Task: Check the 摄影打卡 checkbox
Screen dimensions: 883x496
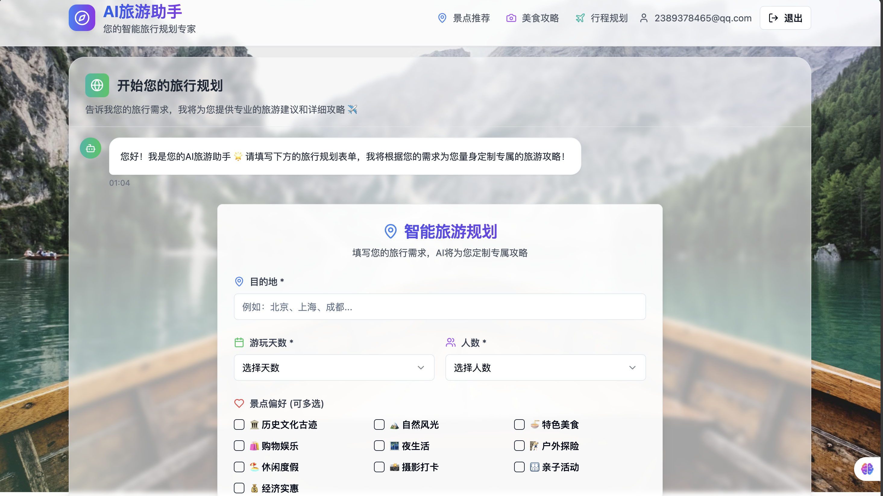Action: (379, 467)
